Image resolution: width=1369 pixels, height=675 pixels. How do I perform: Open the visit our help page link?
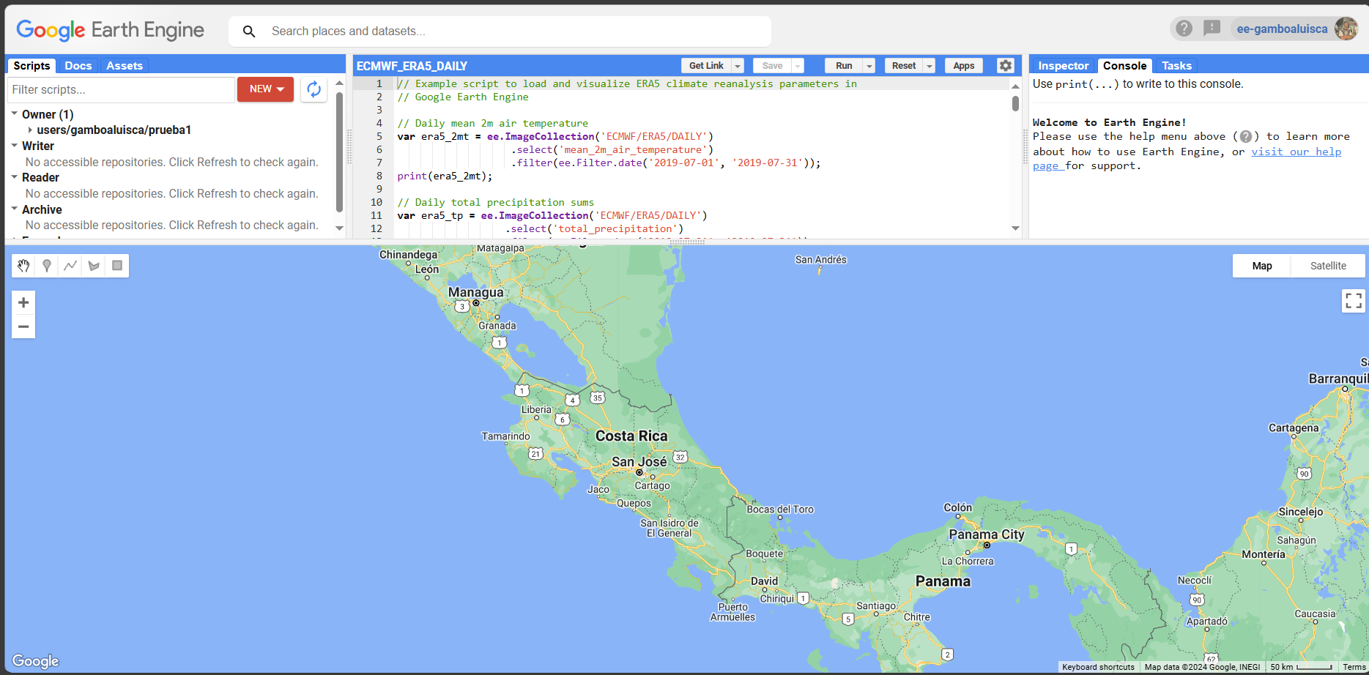tap(1296, 152)
